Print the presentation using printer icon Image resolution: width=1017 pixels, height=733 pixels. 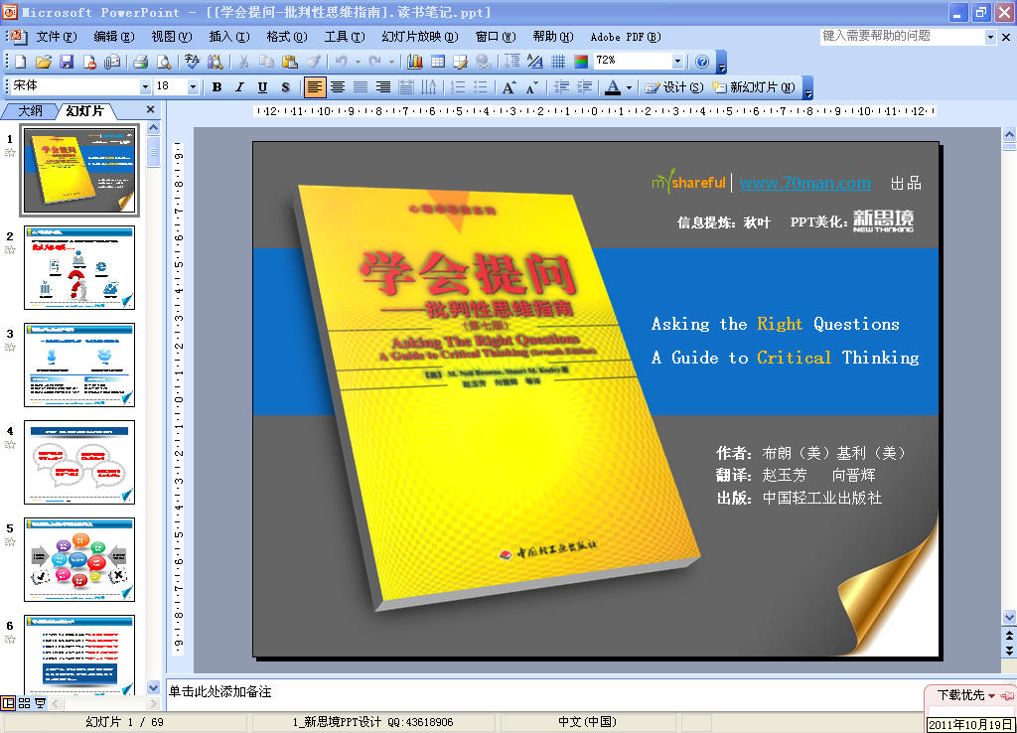click(141, 62)
